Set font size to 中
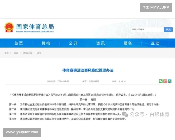The height and width of the screenshot is (140, 175). point(122,81)
